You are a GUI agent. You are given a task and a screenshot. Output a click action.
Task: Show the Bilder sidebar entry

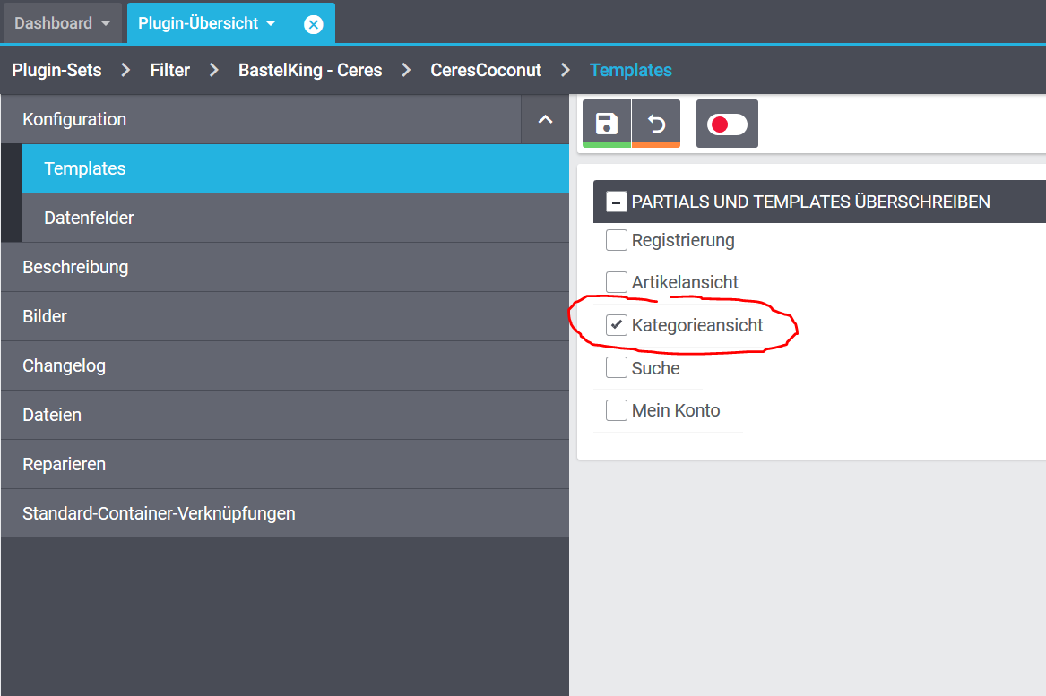pos(285,317)
